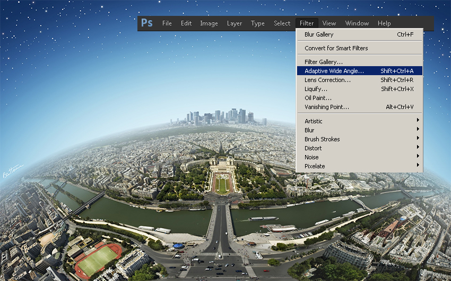Open the File menu

[x=167, y=23]
